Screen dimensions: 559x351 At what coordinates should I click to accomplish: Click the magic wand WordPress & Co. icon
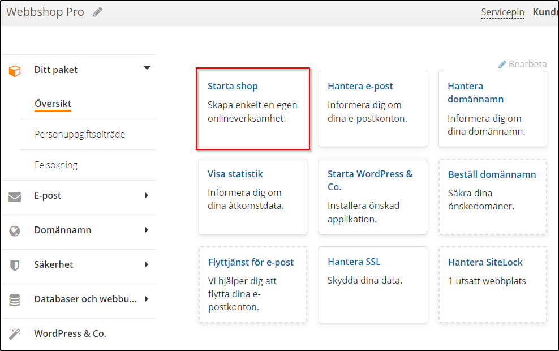15,333
